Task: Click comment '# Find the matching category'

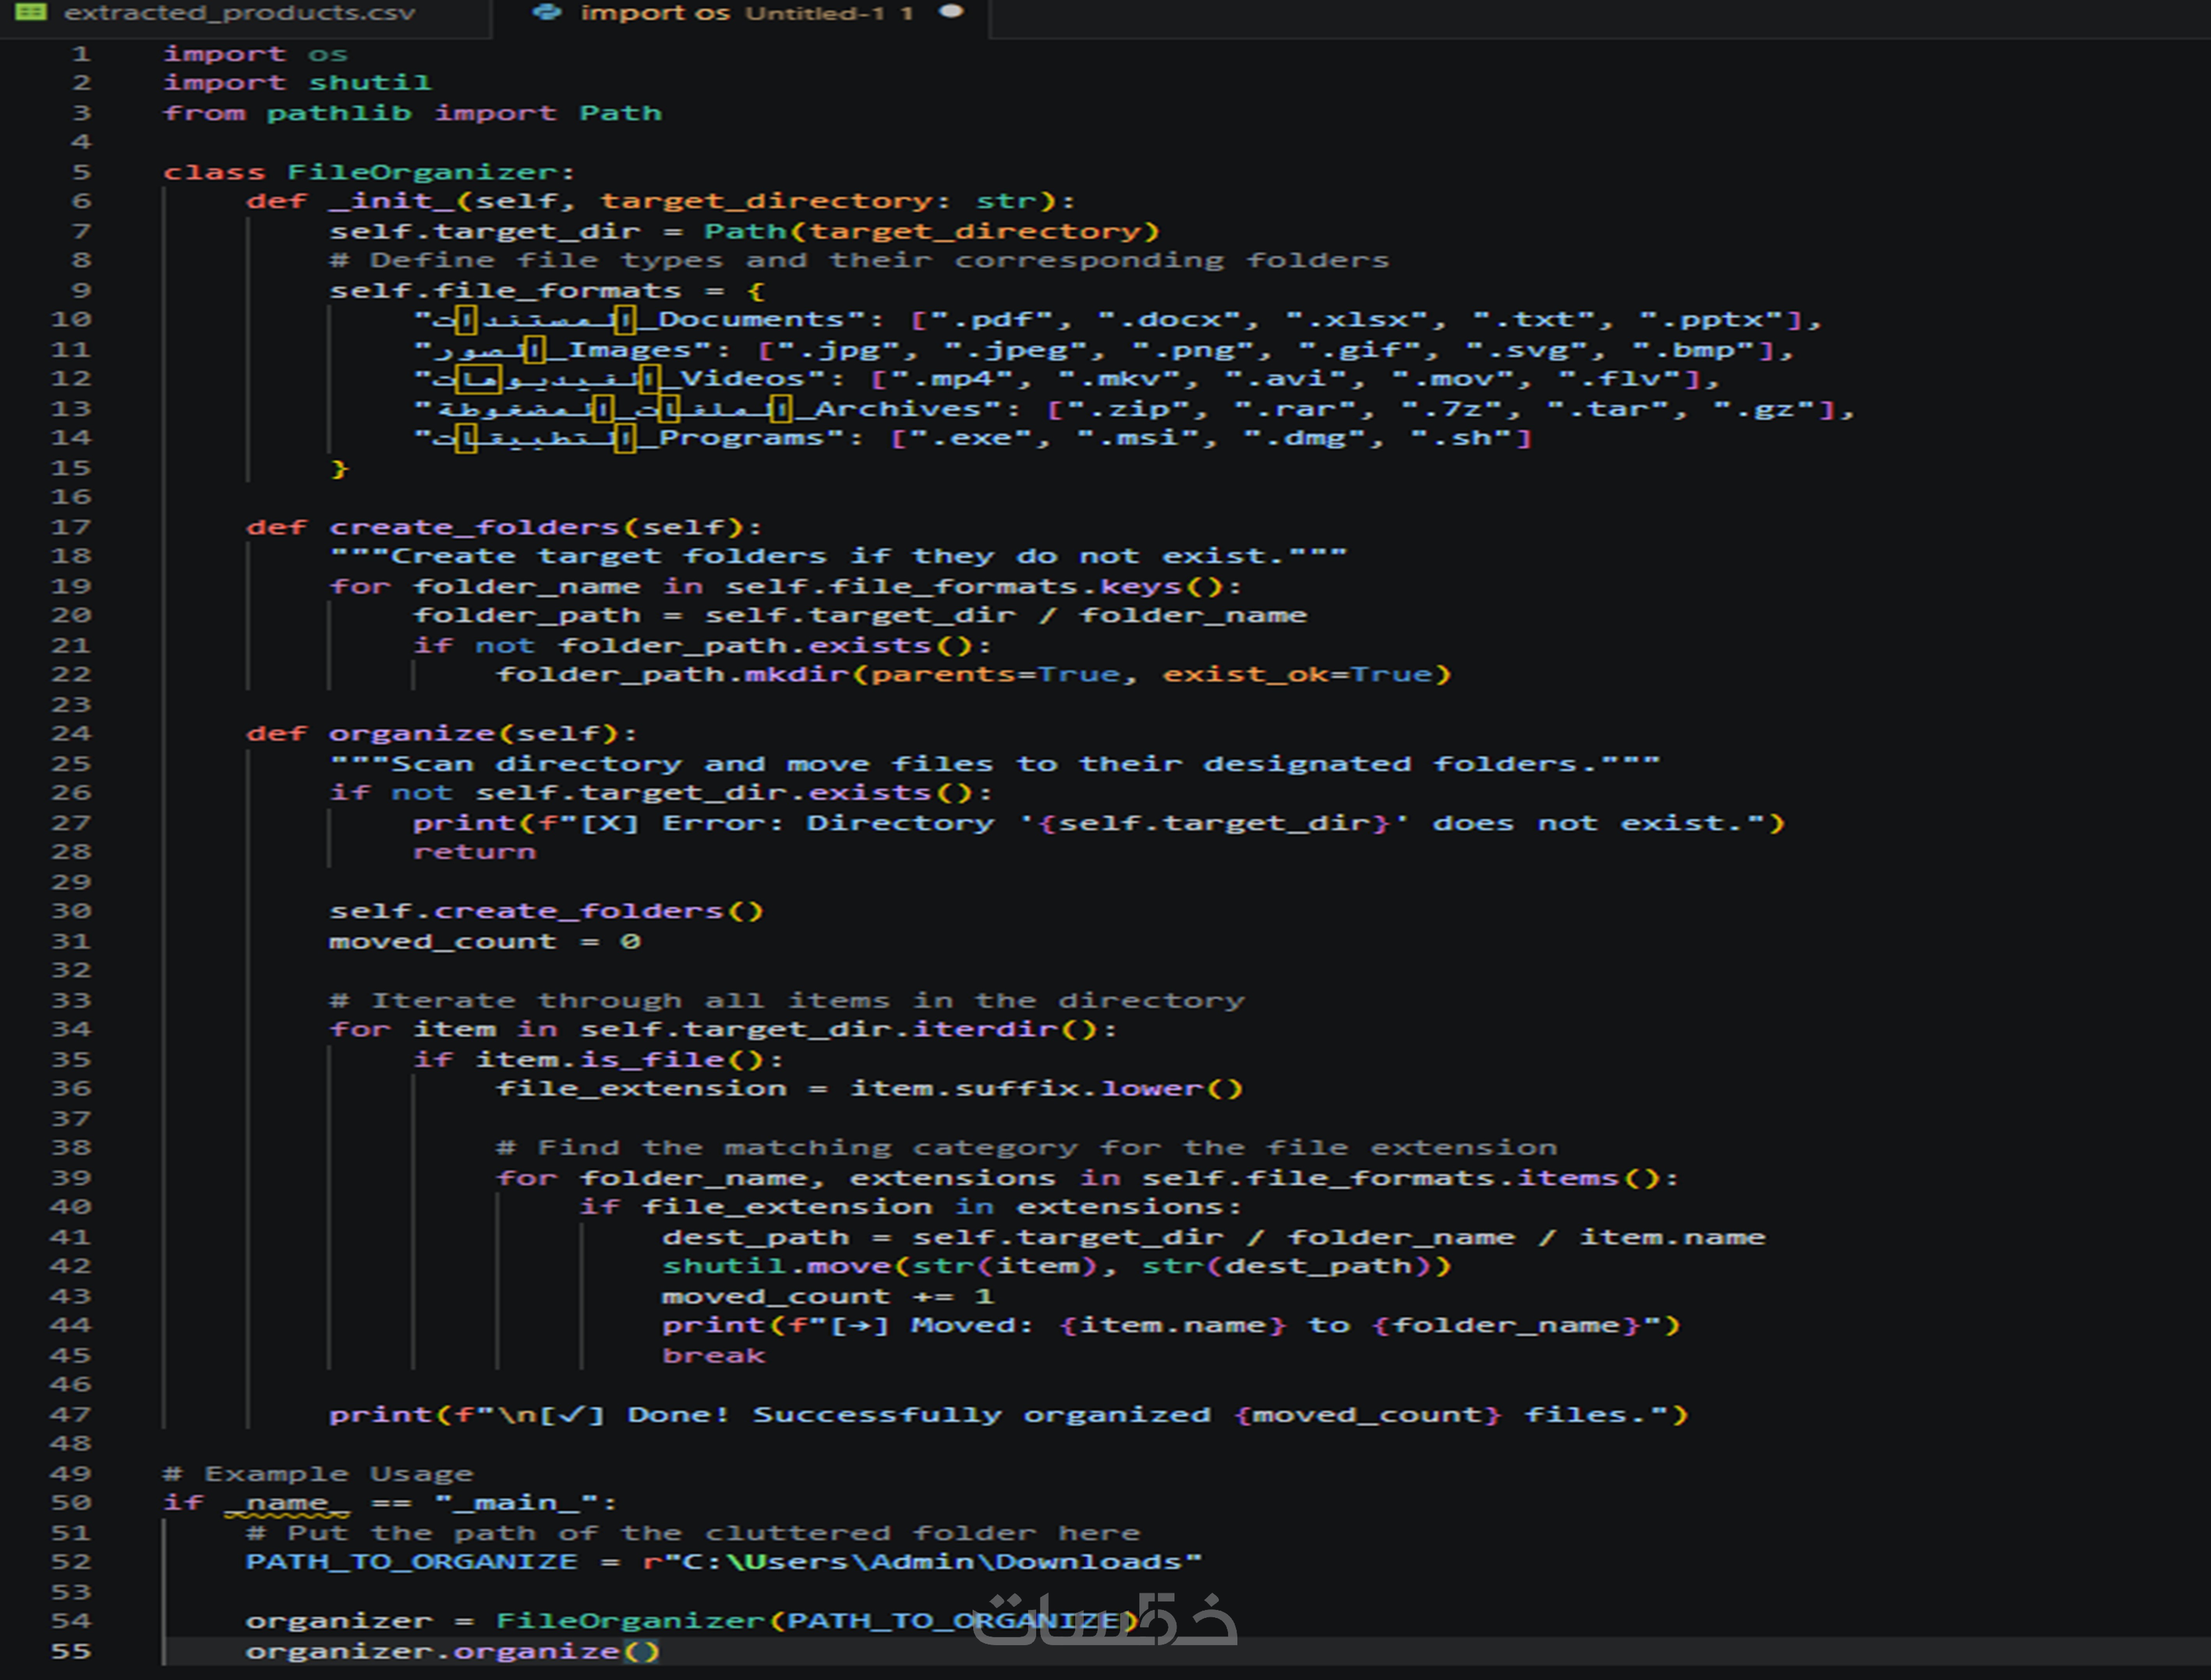Action: click(x=1027, y=1148)
